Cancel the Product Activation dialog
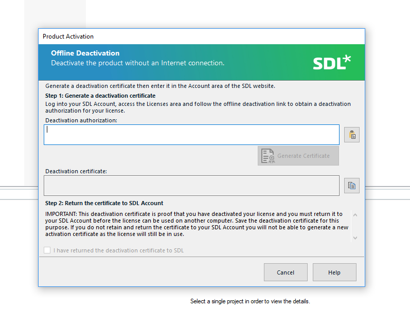This screenshot has width=410, height=328. pos(286,272)
